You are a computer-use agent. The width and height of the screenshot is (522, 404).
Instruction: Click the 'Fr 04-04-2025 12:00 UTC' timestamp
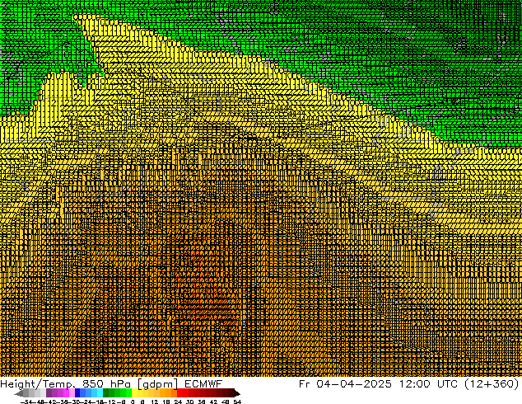(380, 383)
